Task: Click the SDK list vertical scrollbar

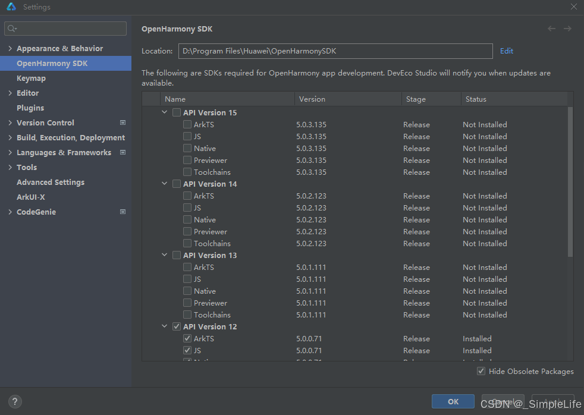Action: click(x=570, y=181)
